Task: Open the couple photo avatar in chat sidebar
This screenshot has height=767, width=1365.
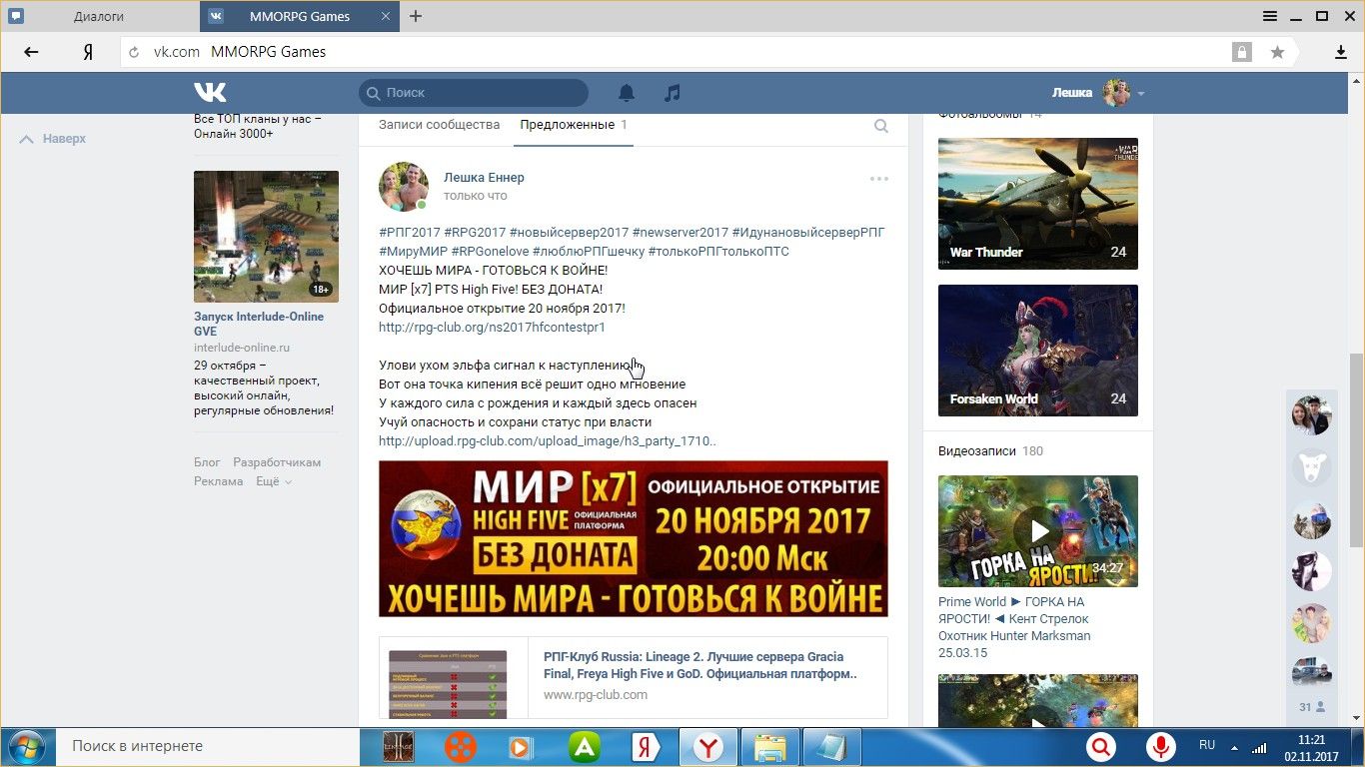Action: pos(1312,415)
